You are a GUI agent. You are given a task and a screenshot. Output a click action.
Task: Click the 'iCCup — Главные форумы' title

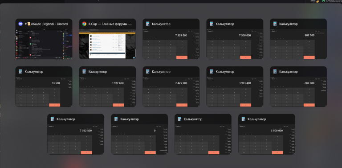pyautogui.click(x=110, y=24)
